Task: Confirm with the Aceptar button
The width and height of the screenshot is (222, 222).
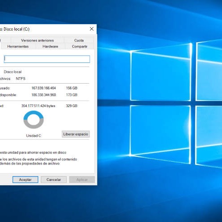Action: 25,179
